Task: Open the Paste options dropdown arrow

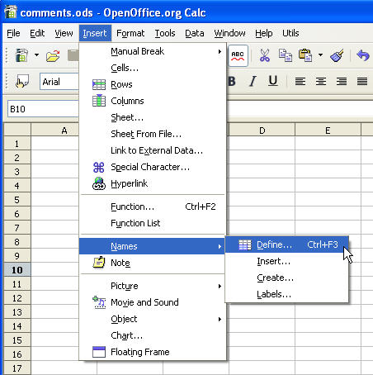Action: (x=320, y=55)
